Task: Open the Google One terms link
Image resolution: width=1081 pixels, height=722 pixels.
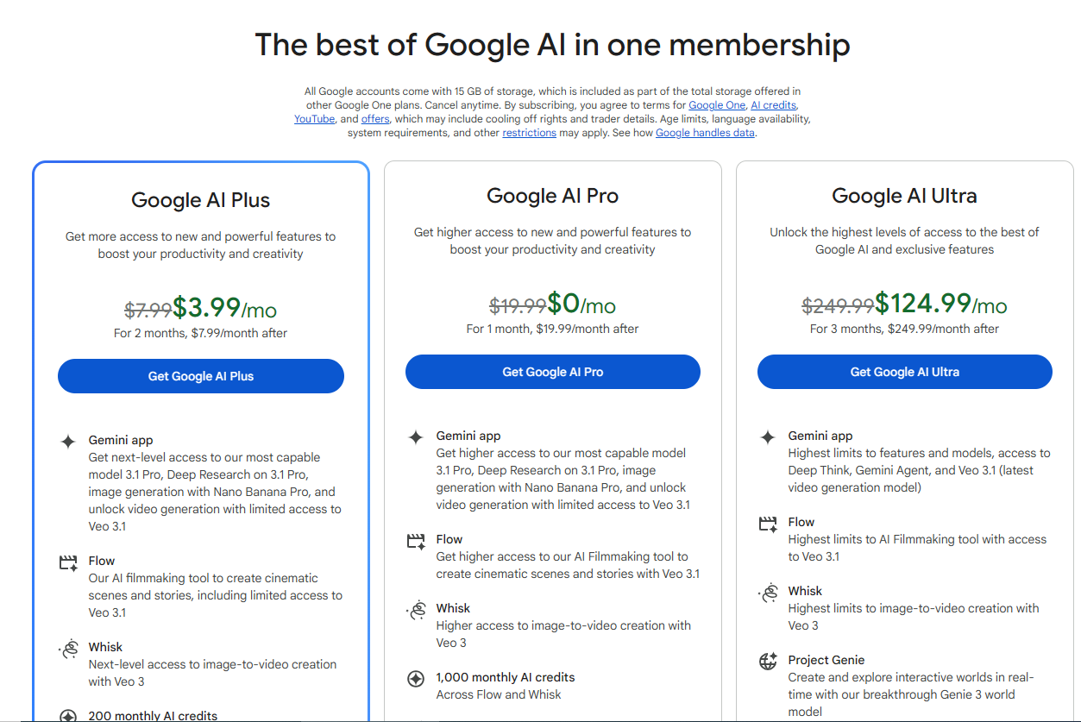Action: coord(717,104)
